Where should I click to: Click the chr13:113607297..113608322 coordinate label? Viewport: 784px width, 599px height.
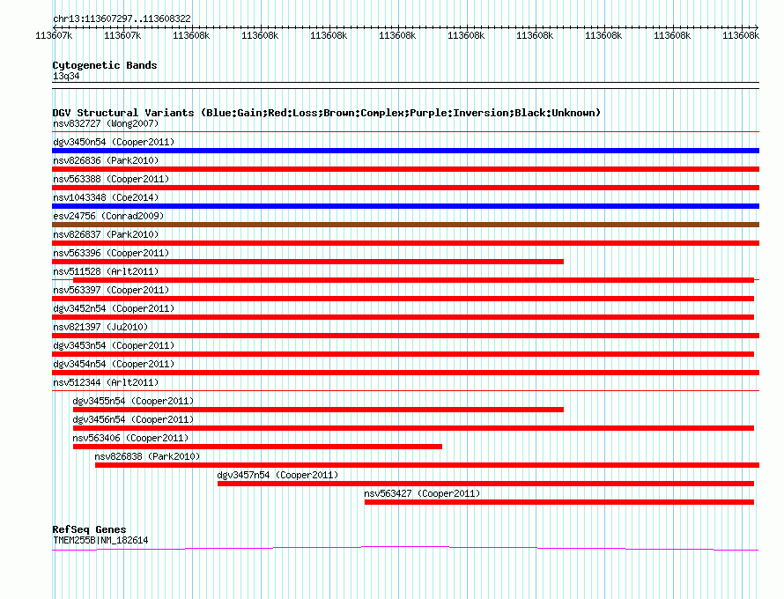click(122, 18)
